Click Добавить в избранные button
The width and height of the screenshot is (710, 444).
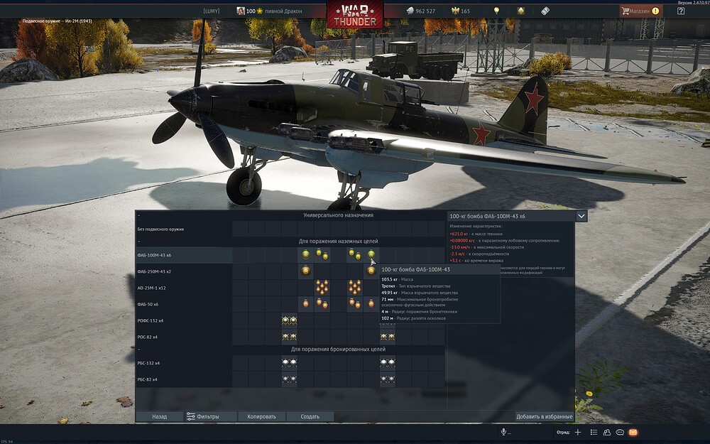(x=545, y=416)
